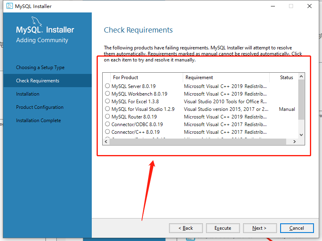Screen dimensions: 322x241
Task: Select the Connector/C++ 8.0.19 radio button
Action: coord(107,132)
